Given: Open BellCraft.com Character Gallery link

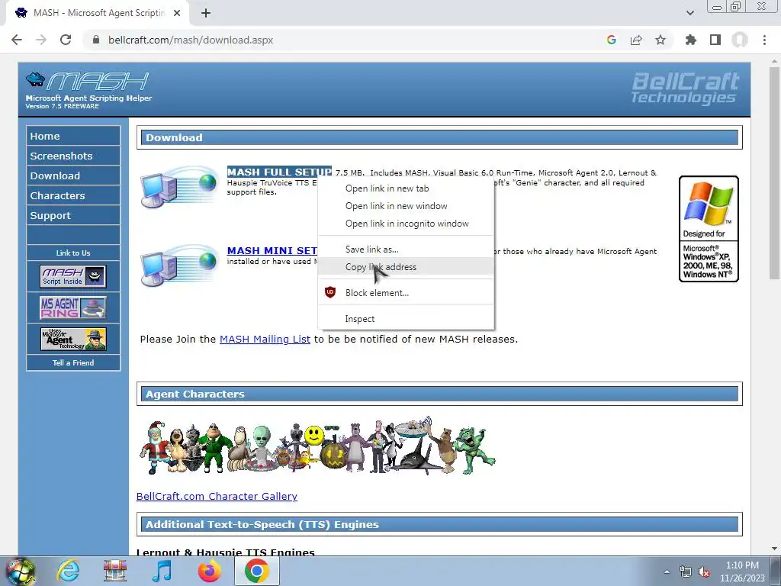Looking at the screenshot, I should click(217, 496).
